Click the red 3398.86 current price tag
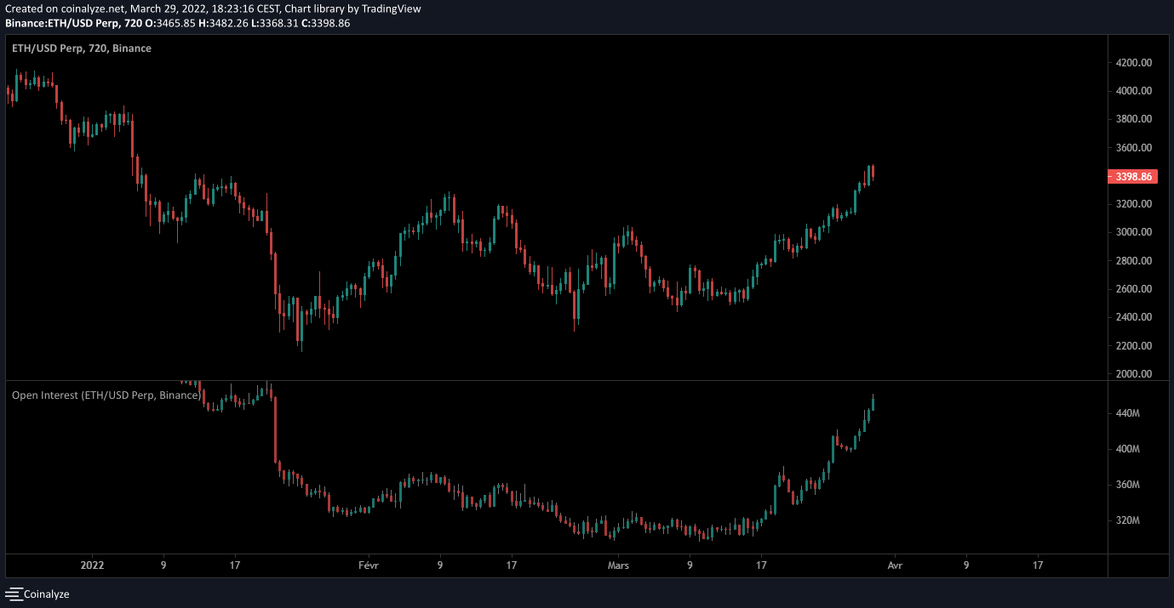The image size is (1174, 608). coord(1133,177)
